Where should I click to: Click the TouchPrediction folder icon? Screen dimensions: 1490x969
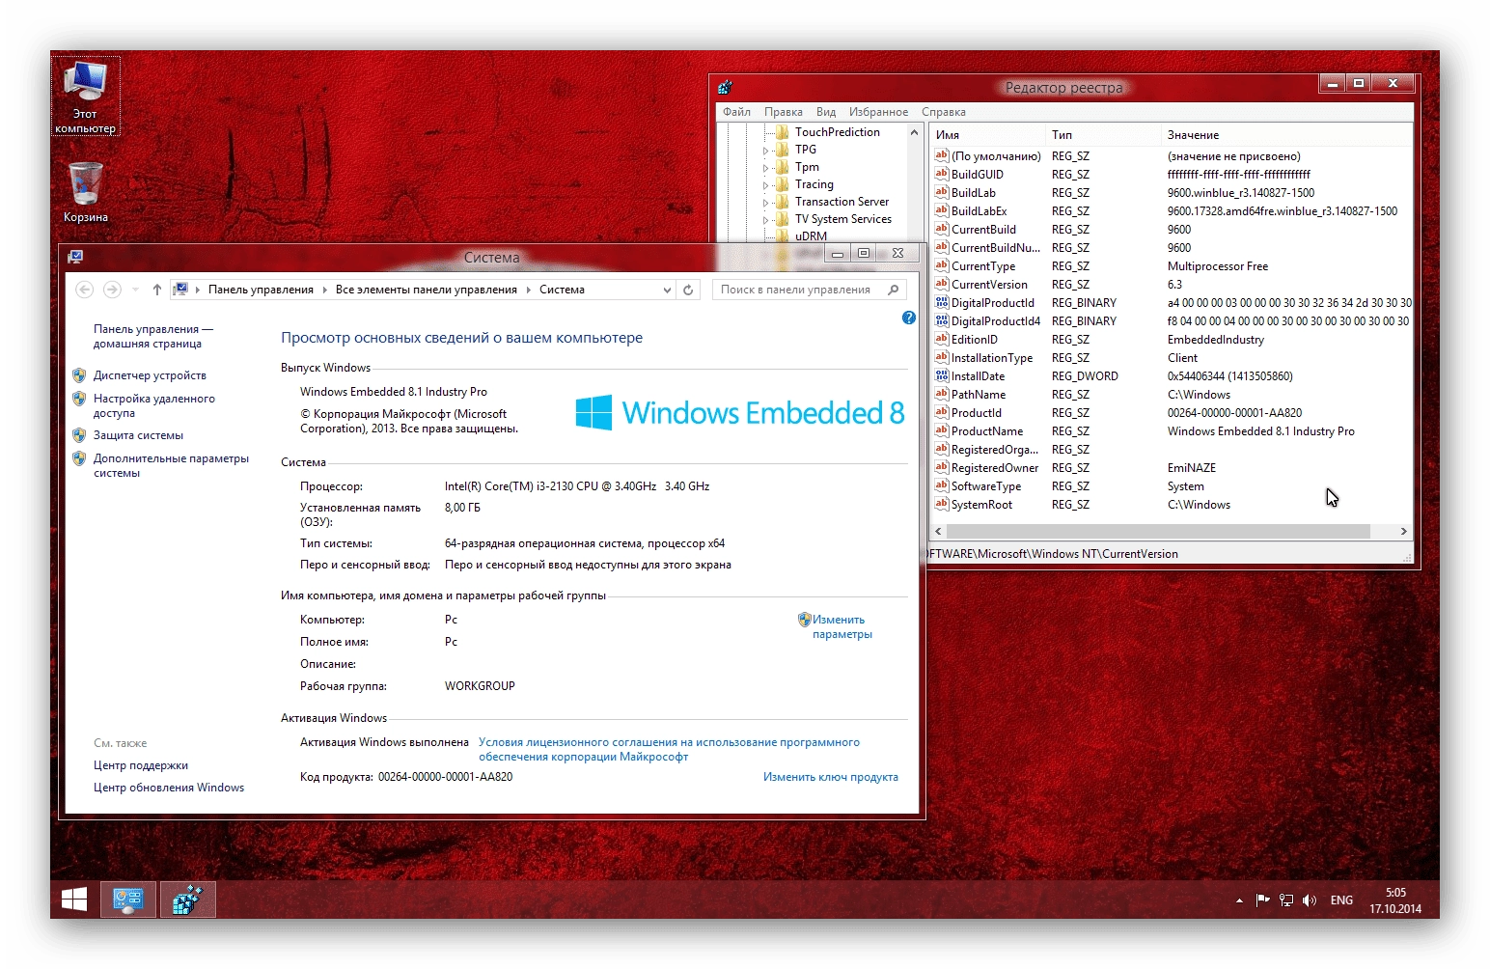tap(782, 132)
